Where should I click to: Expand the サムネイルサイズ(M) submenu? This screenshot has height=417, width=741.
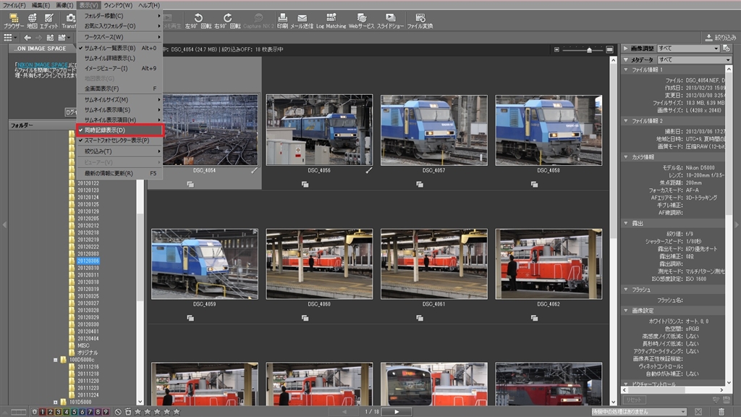pos(106,99)
